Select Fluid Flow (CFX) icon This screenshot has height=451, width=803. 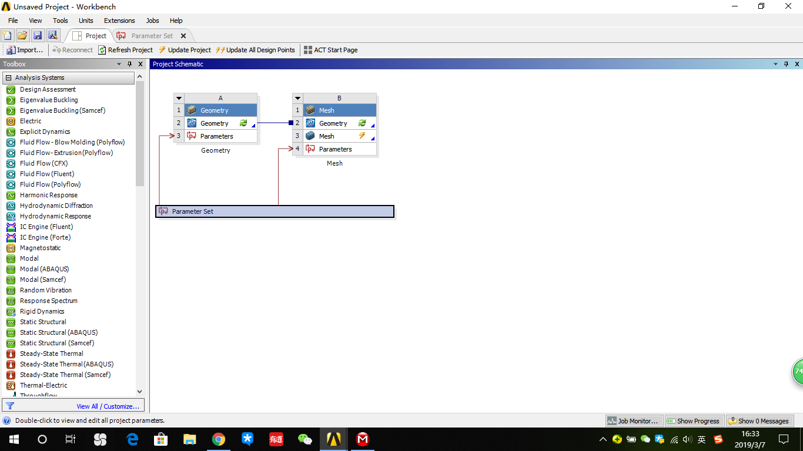coord(11,163)
